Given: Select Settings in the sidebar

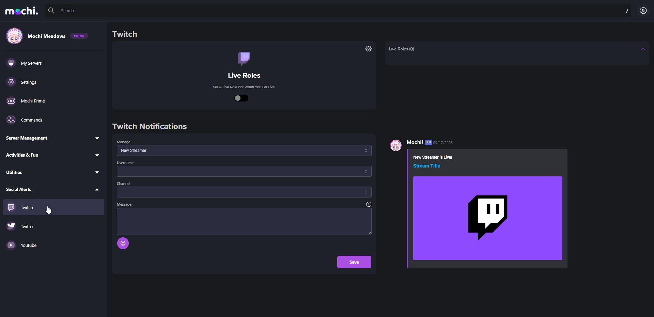Looking at the screenshot, I should pyautogui.click(x=28, y=82).
